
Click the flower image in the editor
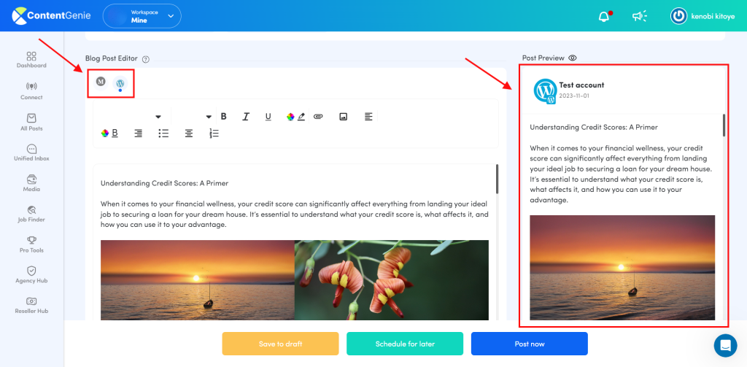tap(392, 279)
